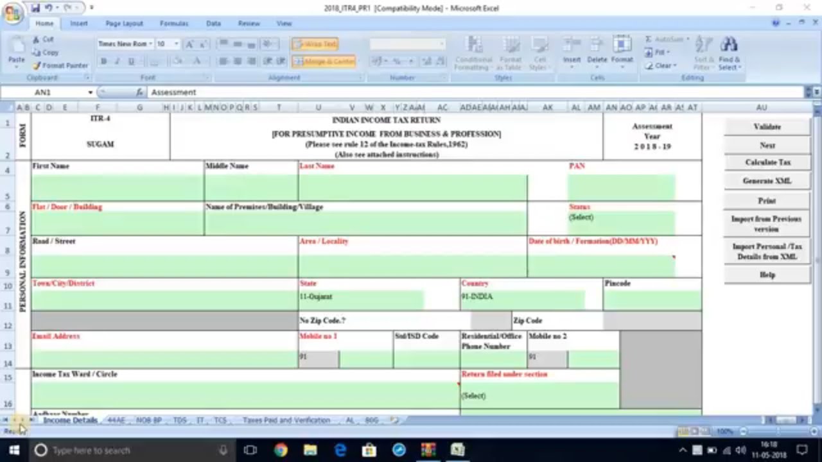Switch to the Insert ribbon tab
The width and height of the screenshot is (822, 462).
pos(79,23)
